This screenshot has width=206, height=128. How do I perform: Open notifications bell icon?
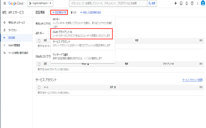[x=186, y=3]
